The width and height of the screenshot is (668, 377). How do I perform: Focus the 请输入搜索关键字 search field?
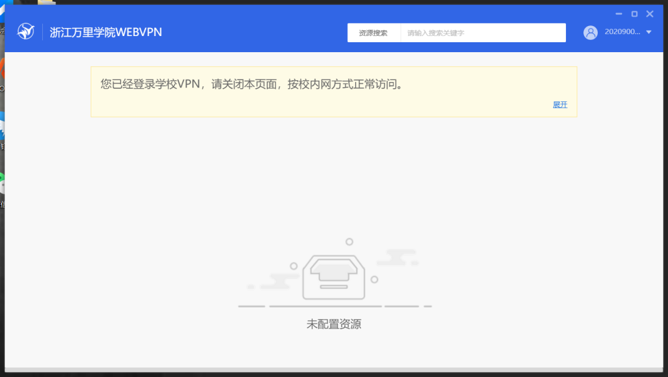click(x=483, y=33)
